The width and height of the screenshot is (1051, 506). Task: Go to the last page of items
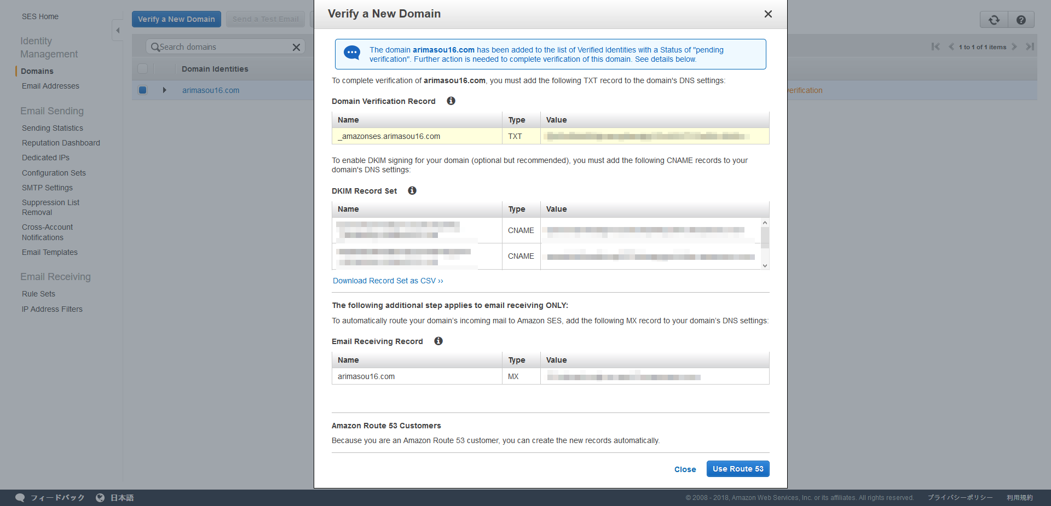(x=1030, y=47)
